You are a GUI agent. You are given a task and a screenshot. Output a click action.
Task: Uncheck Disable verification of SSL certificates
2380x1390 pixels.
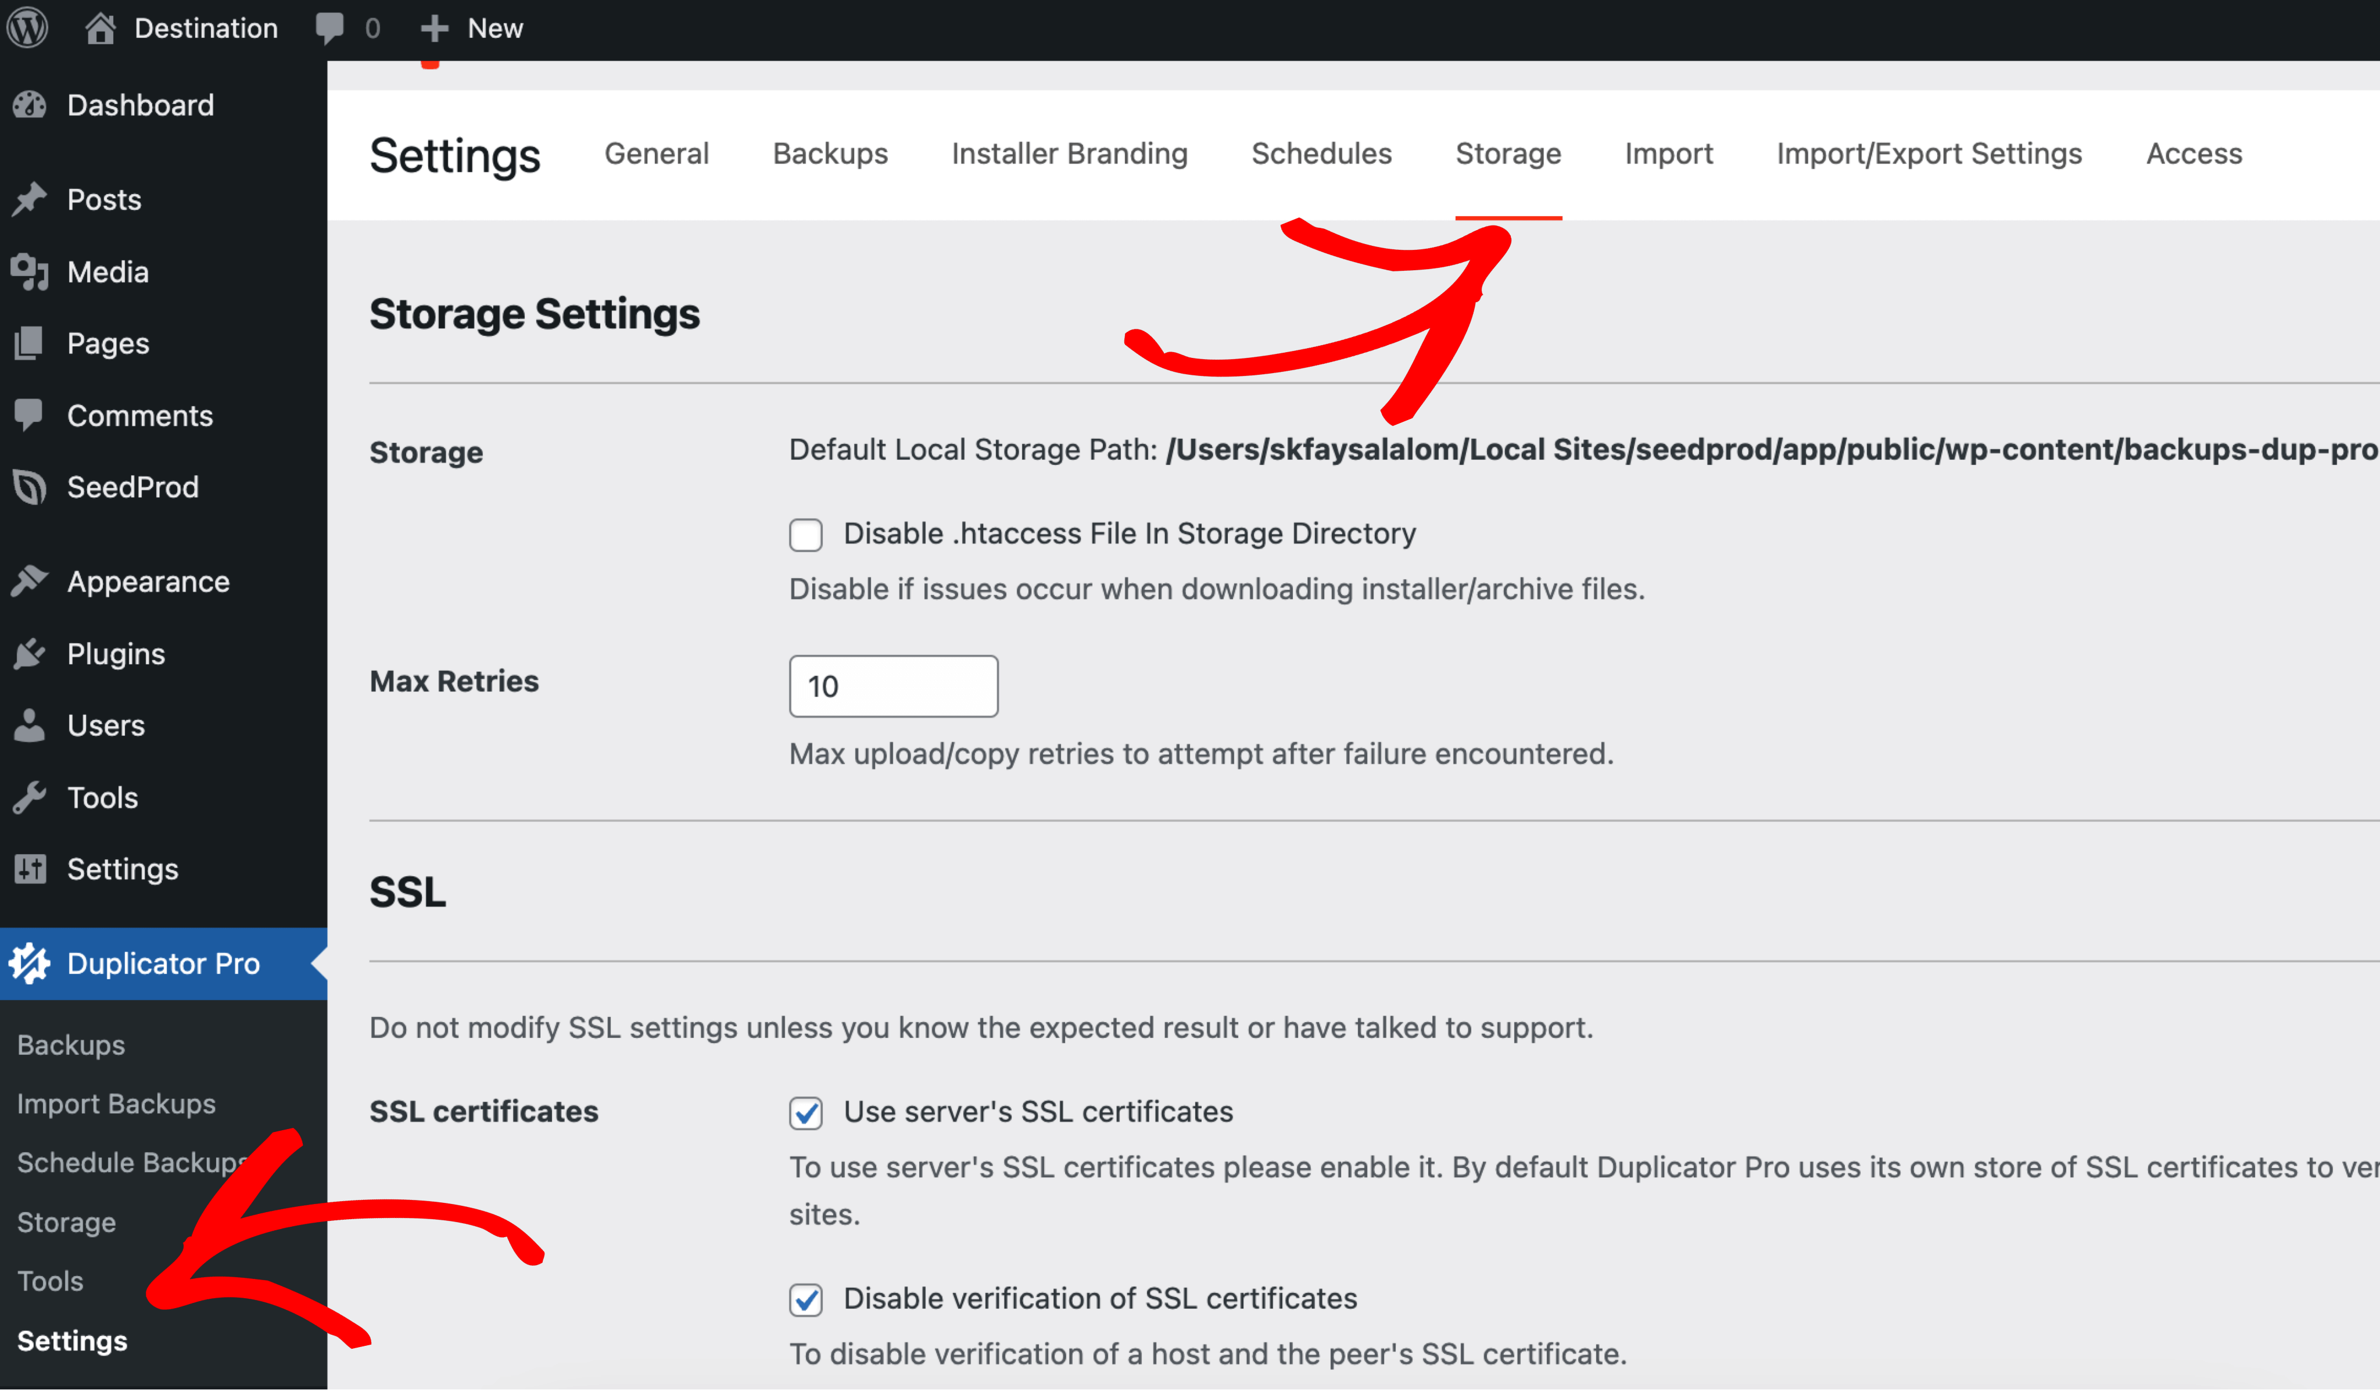(x=805, y=1299)
